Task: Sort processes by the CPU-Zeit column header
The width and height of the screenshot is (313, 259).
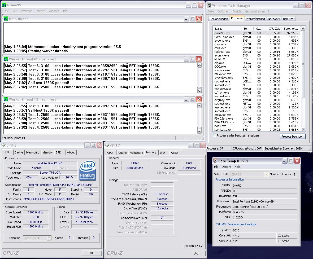Action: coord(272,29)
